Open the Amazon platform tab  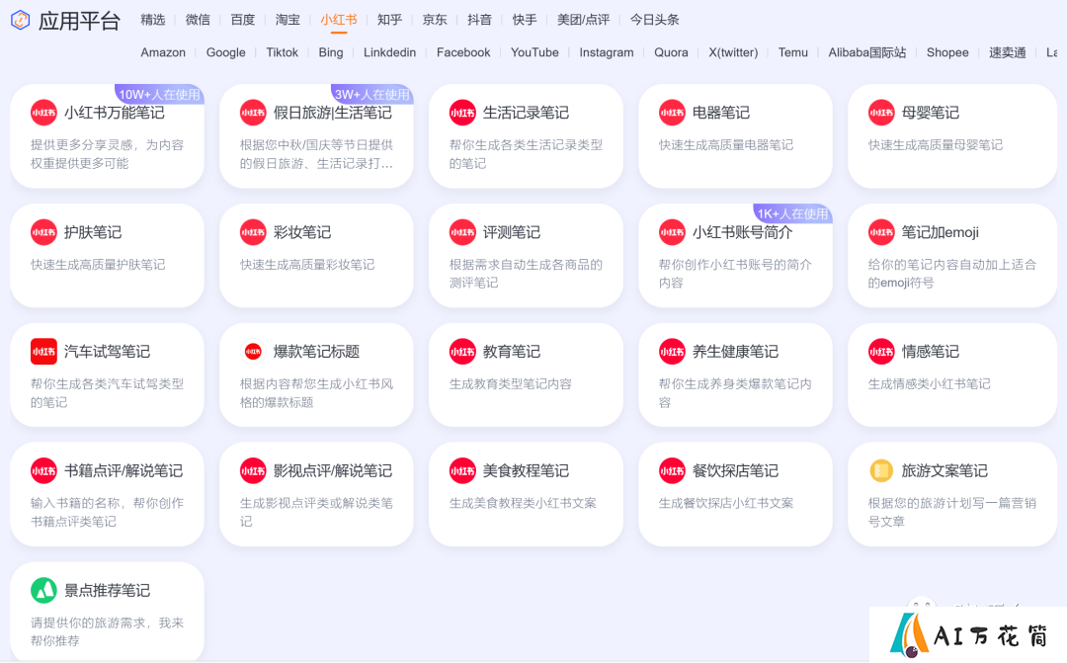click(163, 52)
